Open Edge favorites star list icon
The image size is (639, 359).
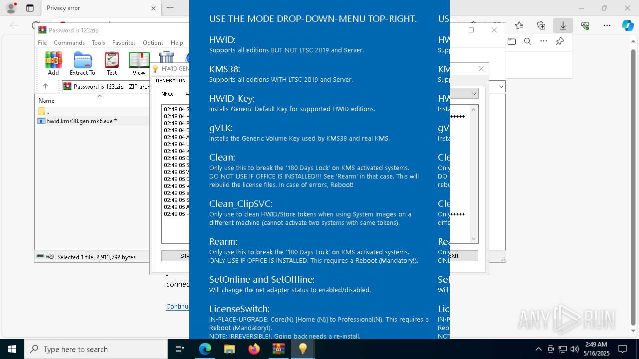(519, 25)
